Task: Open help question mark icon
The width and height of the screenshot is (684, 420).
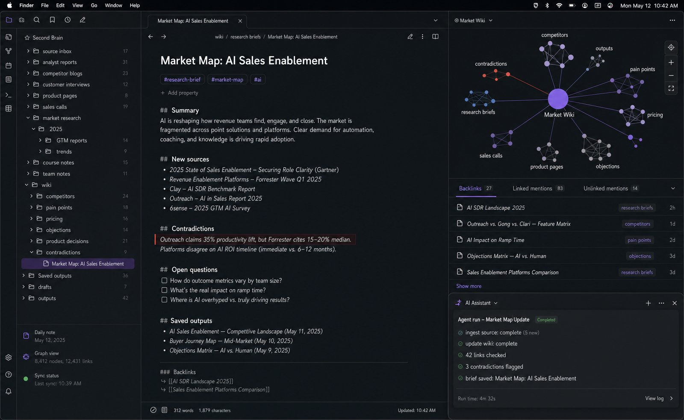Action: 9,375
